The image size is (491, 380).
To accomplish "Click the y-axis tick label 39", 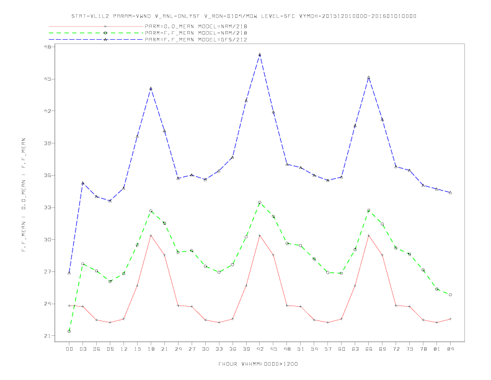I will (48, 143).
